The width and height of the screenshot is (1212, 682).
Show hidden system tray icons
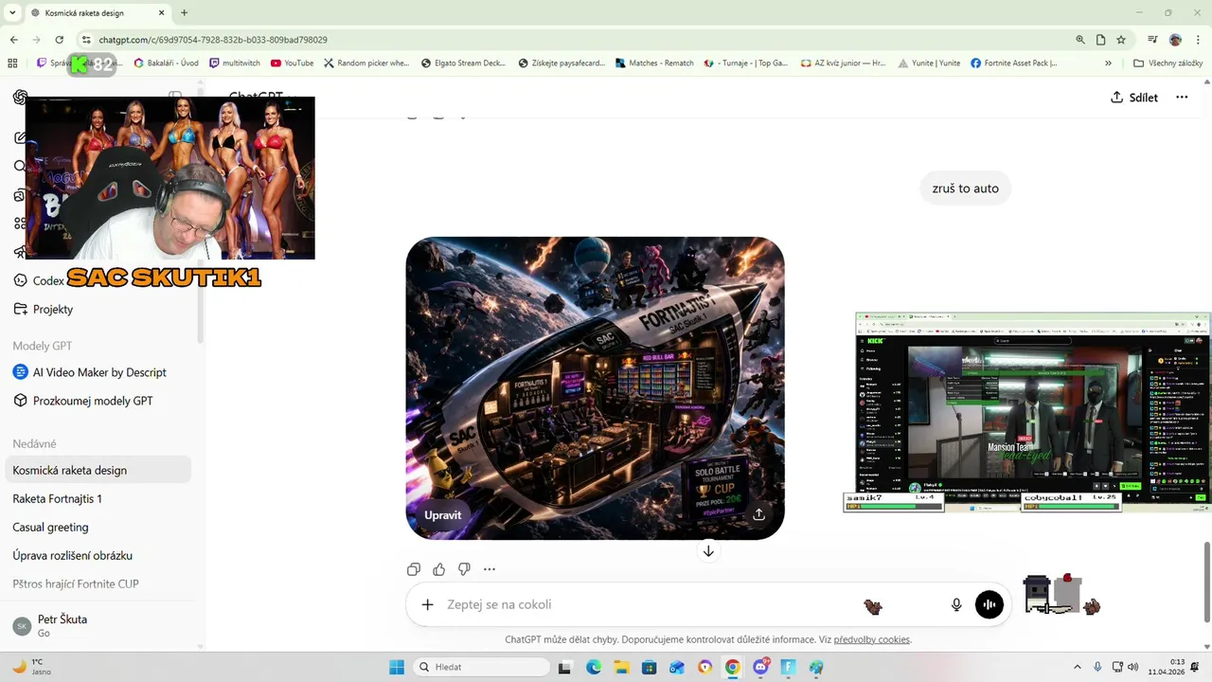(1077, 667)
